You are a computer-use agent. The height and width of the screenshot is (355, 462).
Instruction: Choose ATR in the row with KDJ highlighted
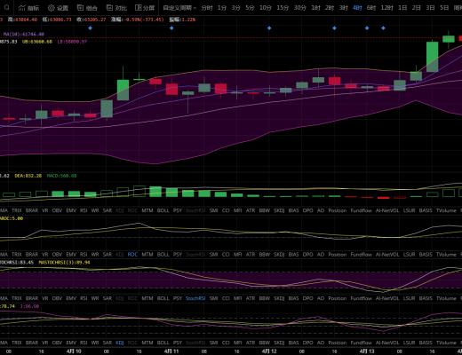click(251, 343)
